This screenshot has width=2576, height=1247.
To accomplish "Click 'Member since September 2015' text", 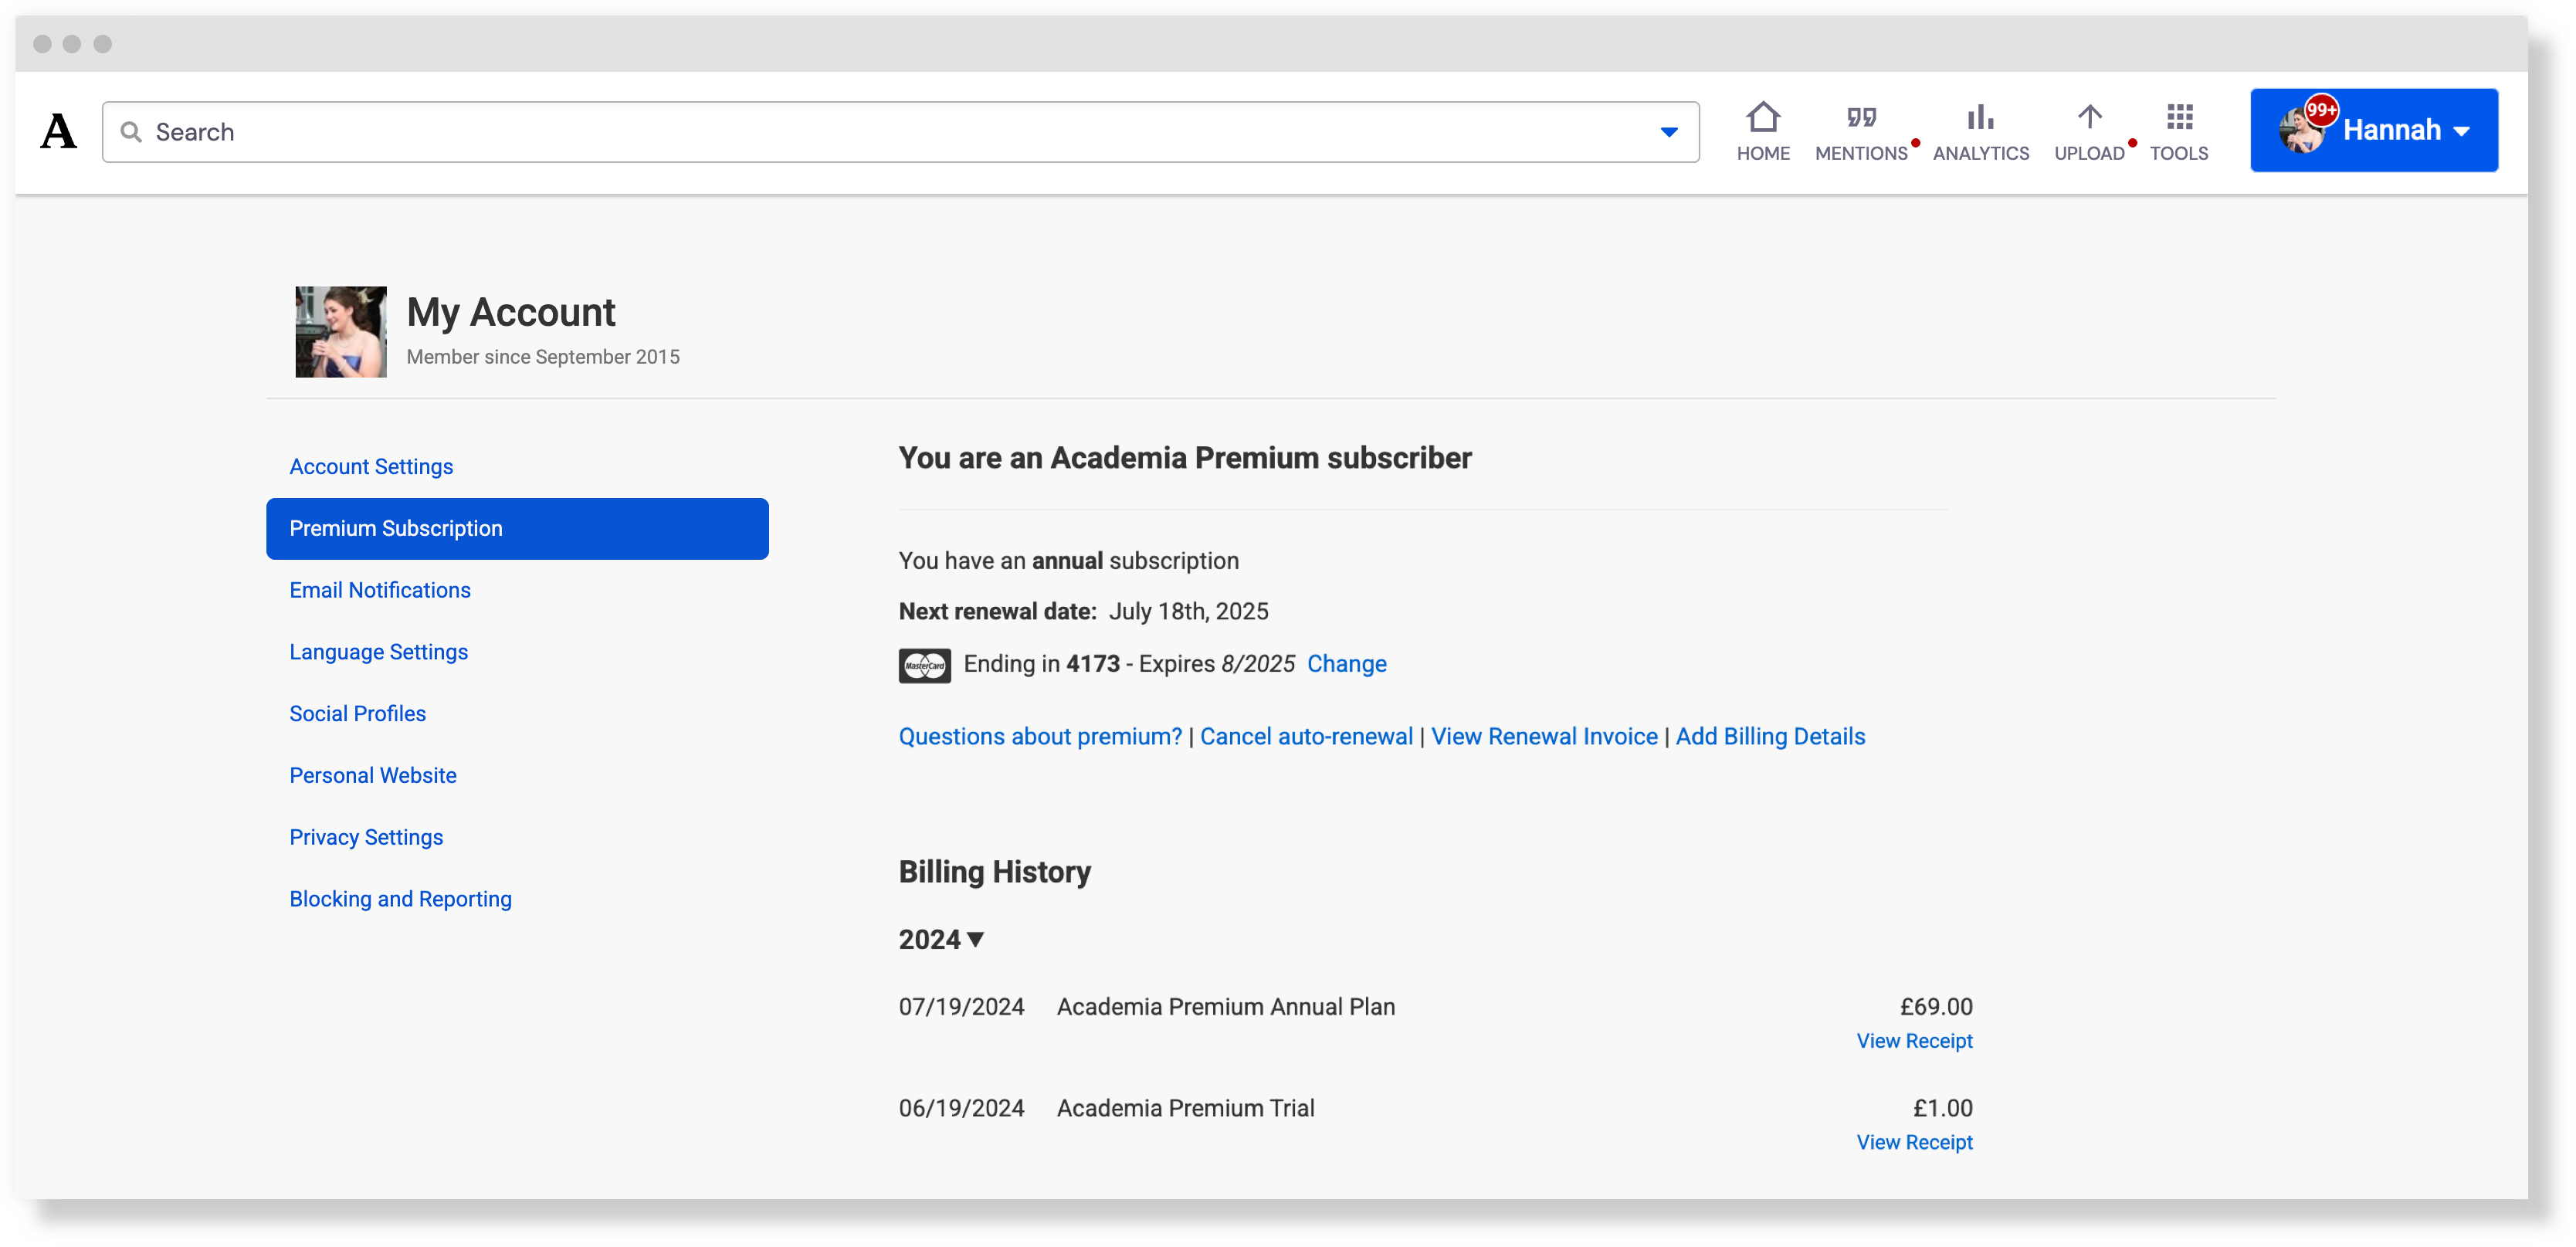I will (x=542, y=357).
